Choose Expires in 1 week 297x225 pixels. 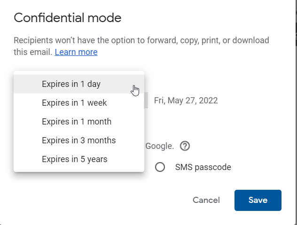click(79, 103)
